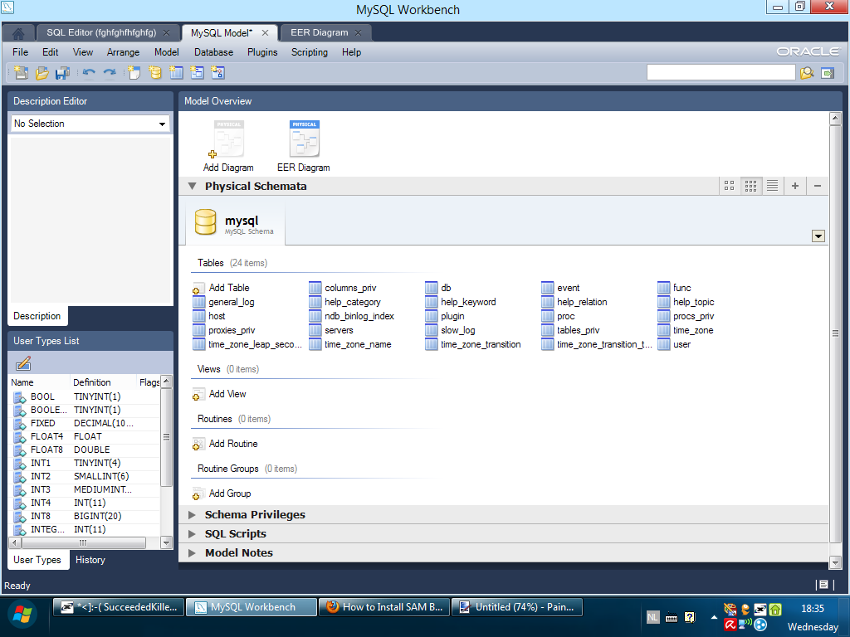The image size is (850, 637).
Task: Click the Windows Start button
Action: point(22,615)
